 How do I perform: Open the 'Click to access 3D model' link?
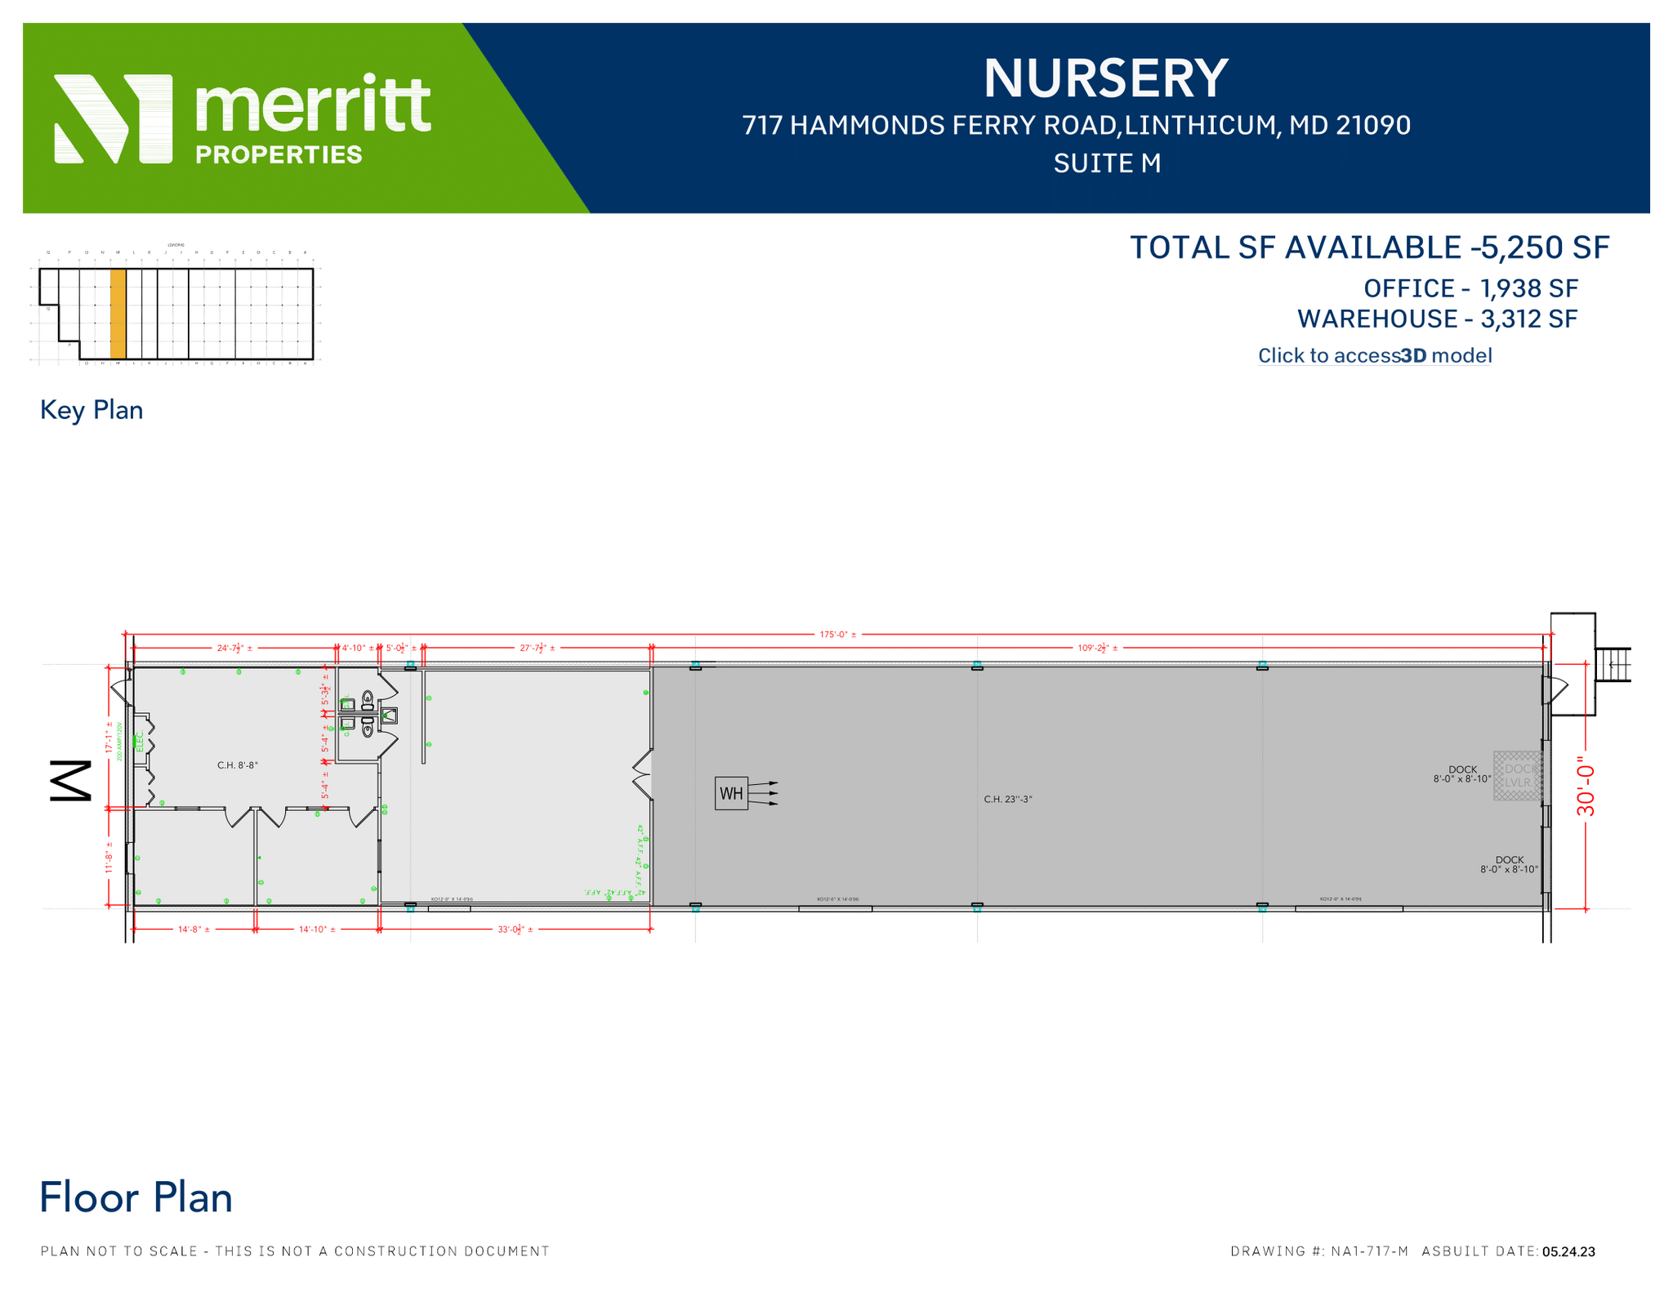coord(1375,355)
